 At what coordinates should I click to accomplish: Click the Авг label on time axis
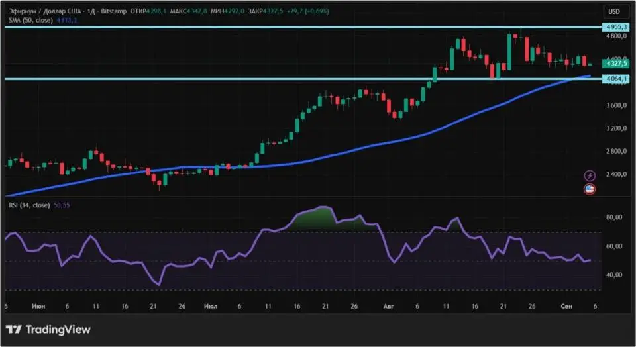pos(389,307)
